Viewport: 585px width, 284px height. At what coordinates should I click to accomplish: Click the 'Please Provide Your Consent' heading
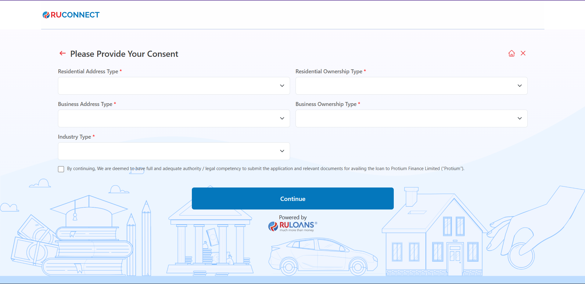124,54
